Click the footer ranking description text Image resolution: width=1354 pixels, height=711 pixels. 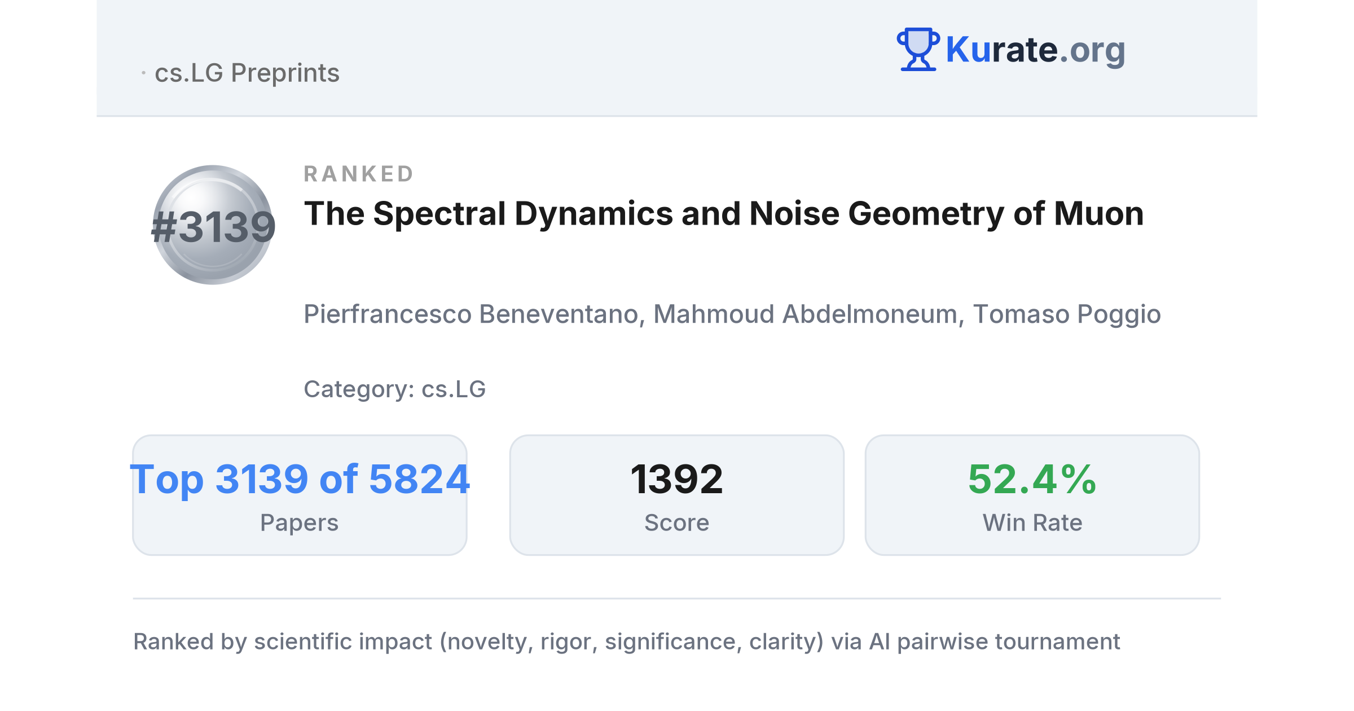tap(626, 642)
